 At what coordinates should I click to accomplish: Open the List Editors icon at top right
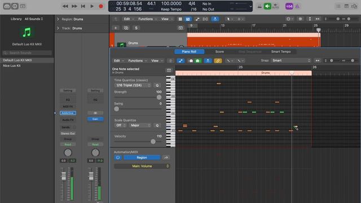click(338, 6)
